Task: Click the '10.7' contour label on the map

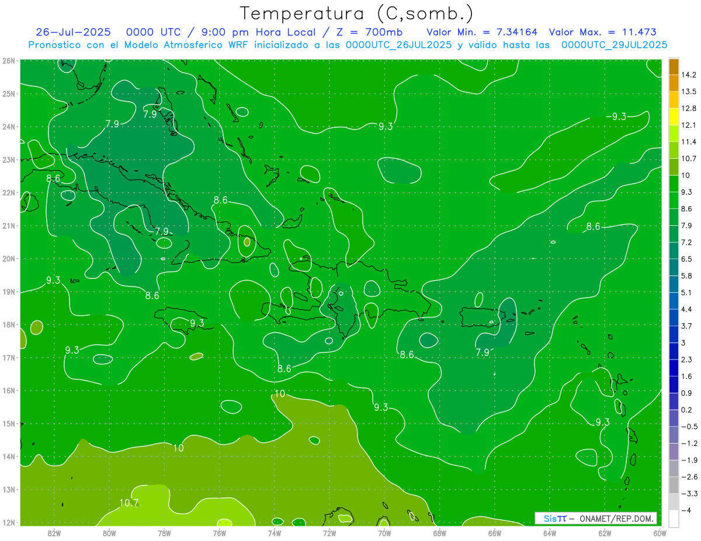Action: click(x=129, y=502)
